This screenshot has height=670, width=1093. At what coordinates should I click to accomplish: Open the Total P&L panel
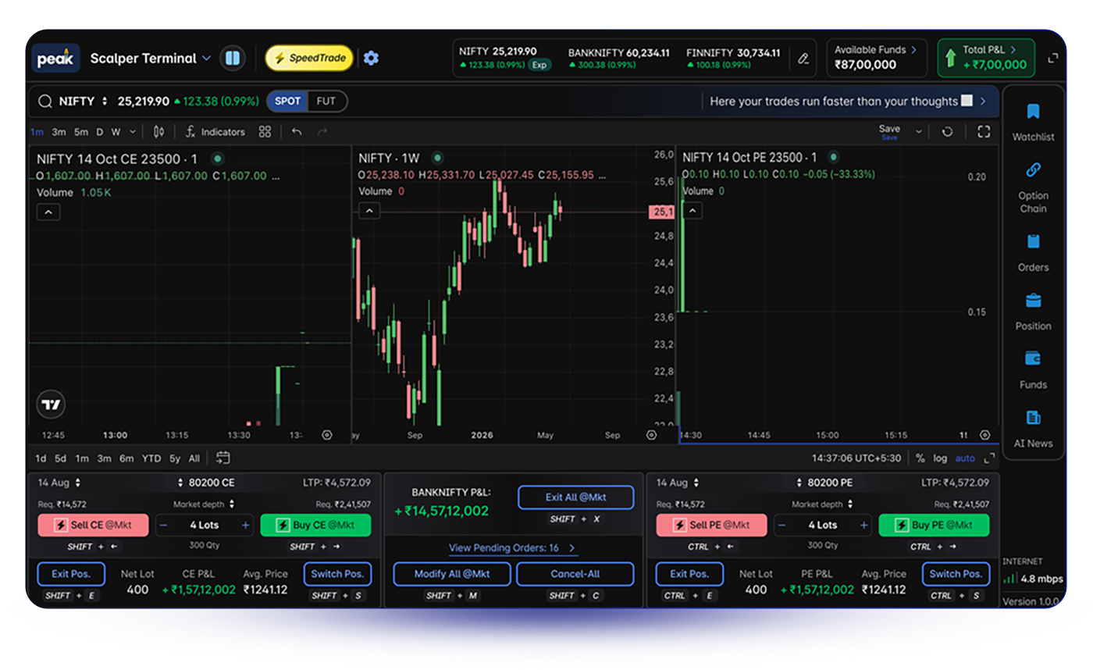[x=986, y=58]
